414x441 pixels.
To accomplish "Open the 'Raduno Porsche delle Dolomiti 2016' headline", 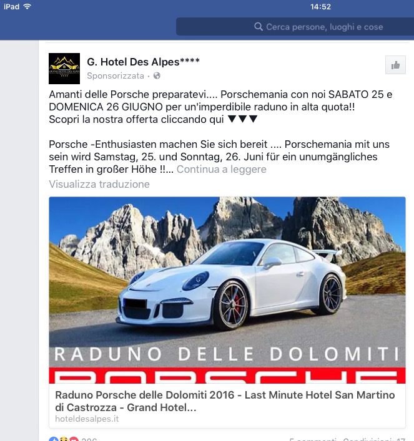I will tap(225, 401).
